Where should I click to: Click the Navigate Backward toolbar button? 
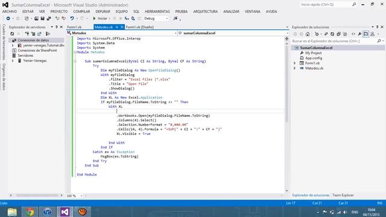[8, 19]
